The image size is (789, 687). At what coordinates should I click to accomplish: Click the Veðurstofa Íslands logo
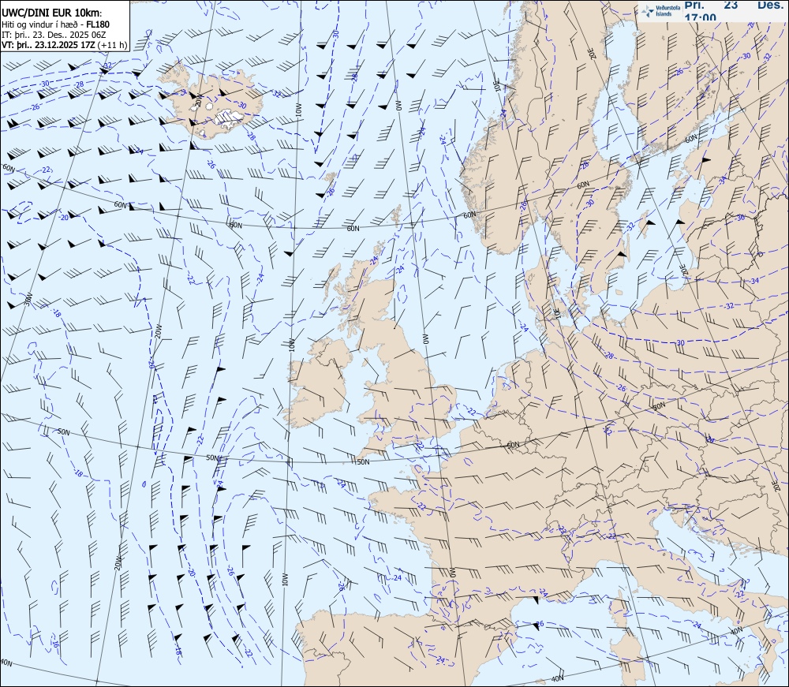(x=659, y=10)
